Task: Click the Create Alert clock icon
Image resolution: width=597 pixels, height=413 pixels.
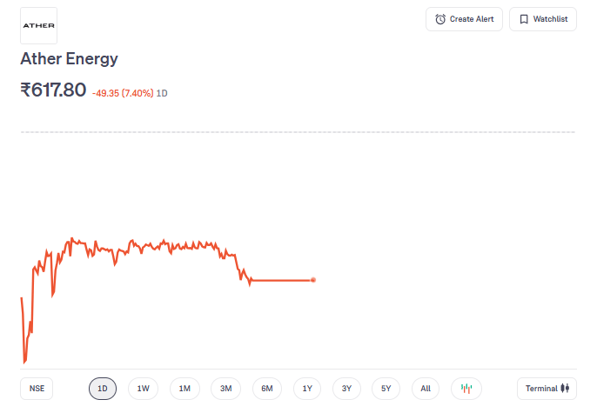Action: coord(440,19)
